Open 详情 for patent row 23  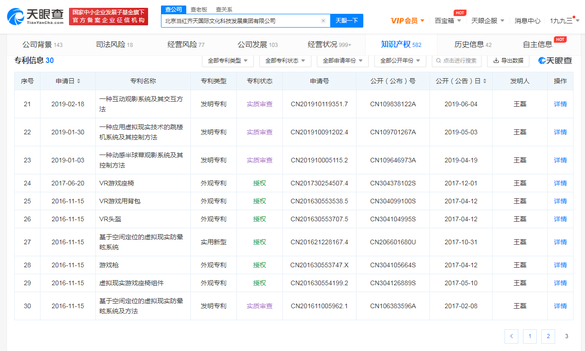coord(560,160)
